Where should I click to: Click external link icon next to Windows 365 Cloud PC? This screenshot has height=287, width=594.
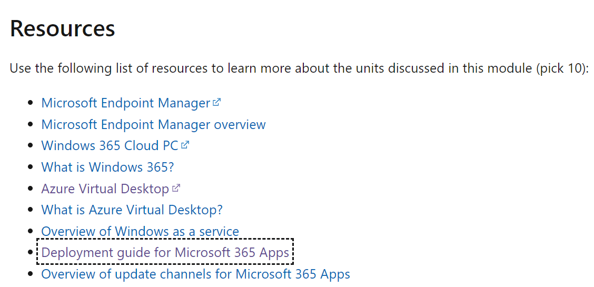[185, 145]
